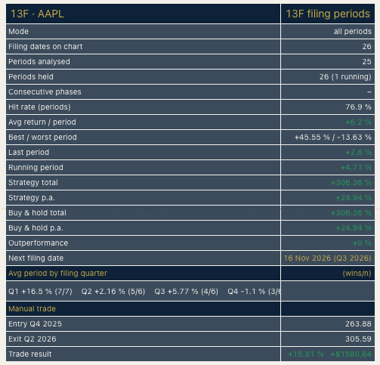The width and height of the screenshot is (380, 365).
Task: Click the hit rate value 76.9 %
Action: (x=358, y=107)
